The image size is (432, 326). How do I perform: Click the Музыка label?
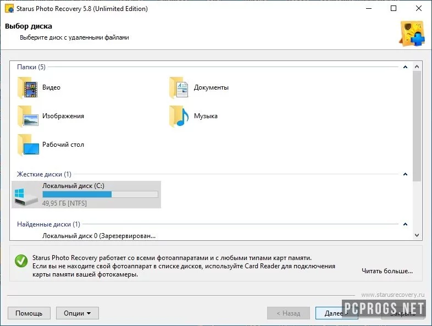pyautogui.click(x=206, y=116)
